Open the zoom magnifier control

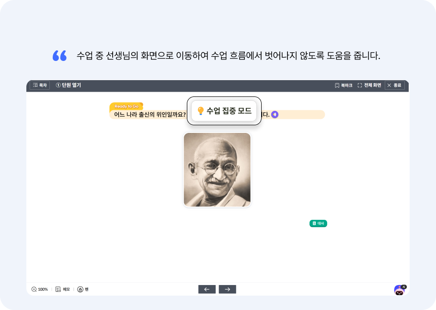click(x=33, y=289)
